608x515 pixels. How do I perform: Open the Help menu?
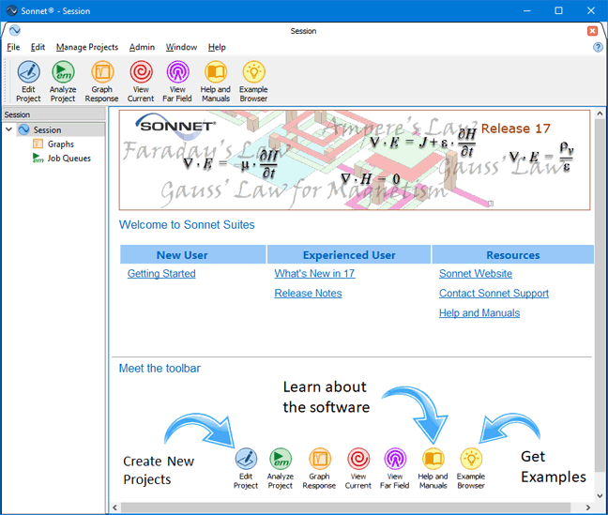tap(217, 47)
